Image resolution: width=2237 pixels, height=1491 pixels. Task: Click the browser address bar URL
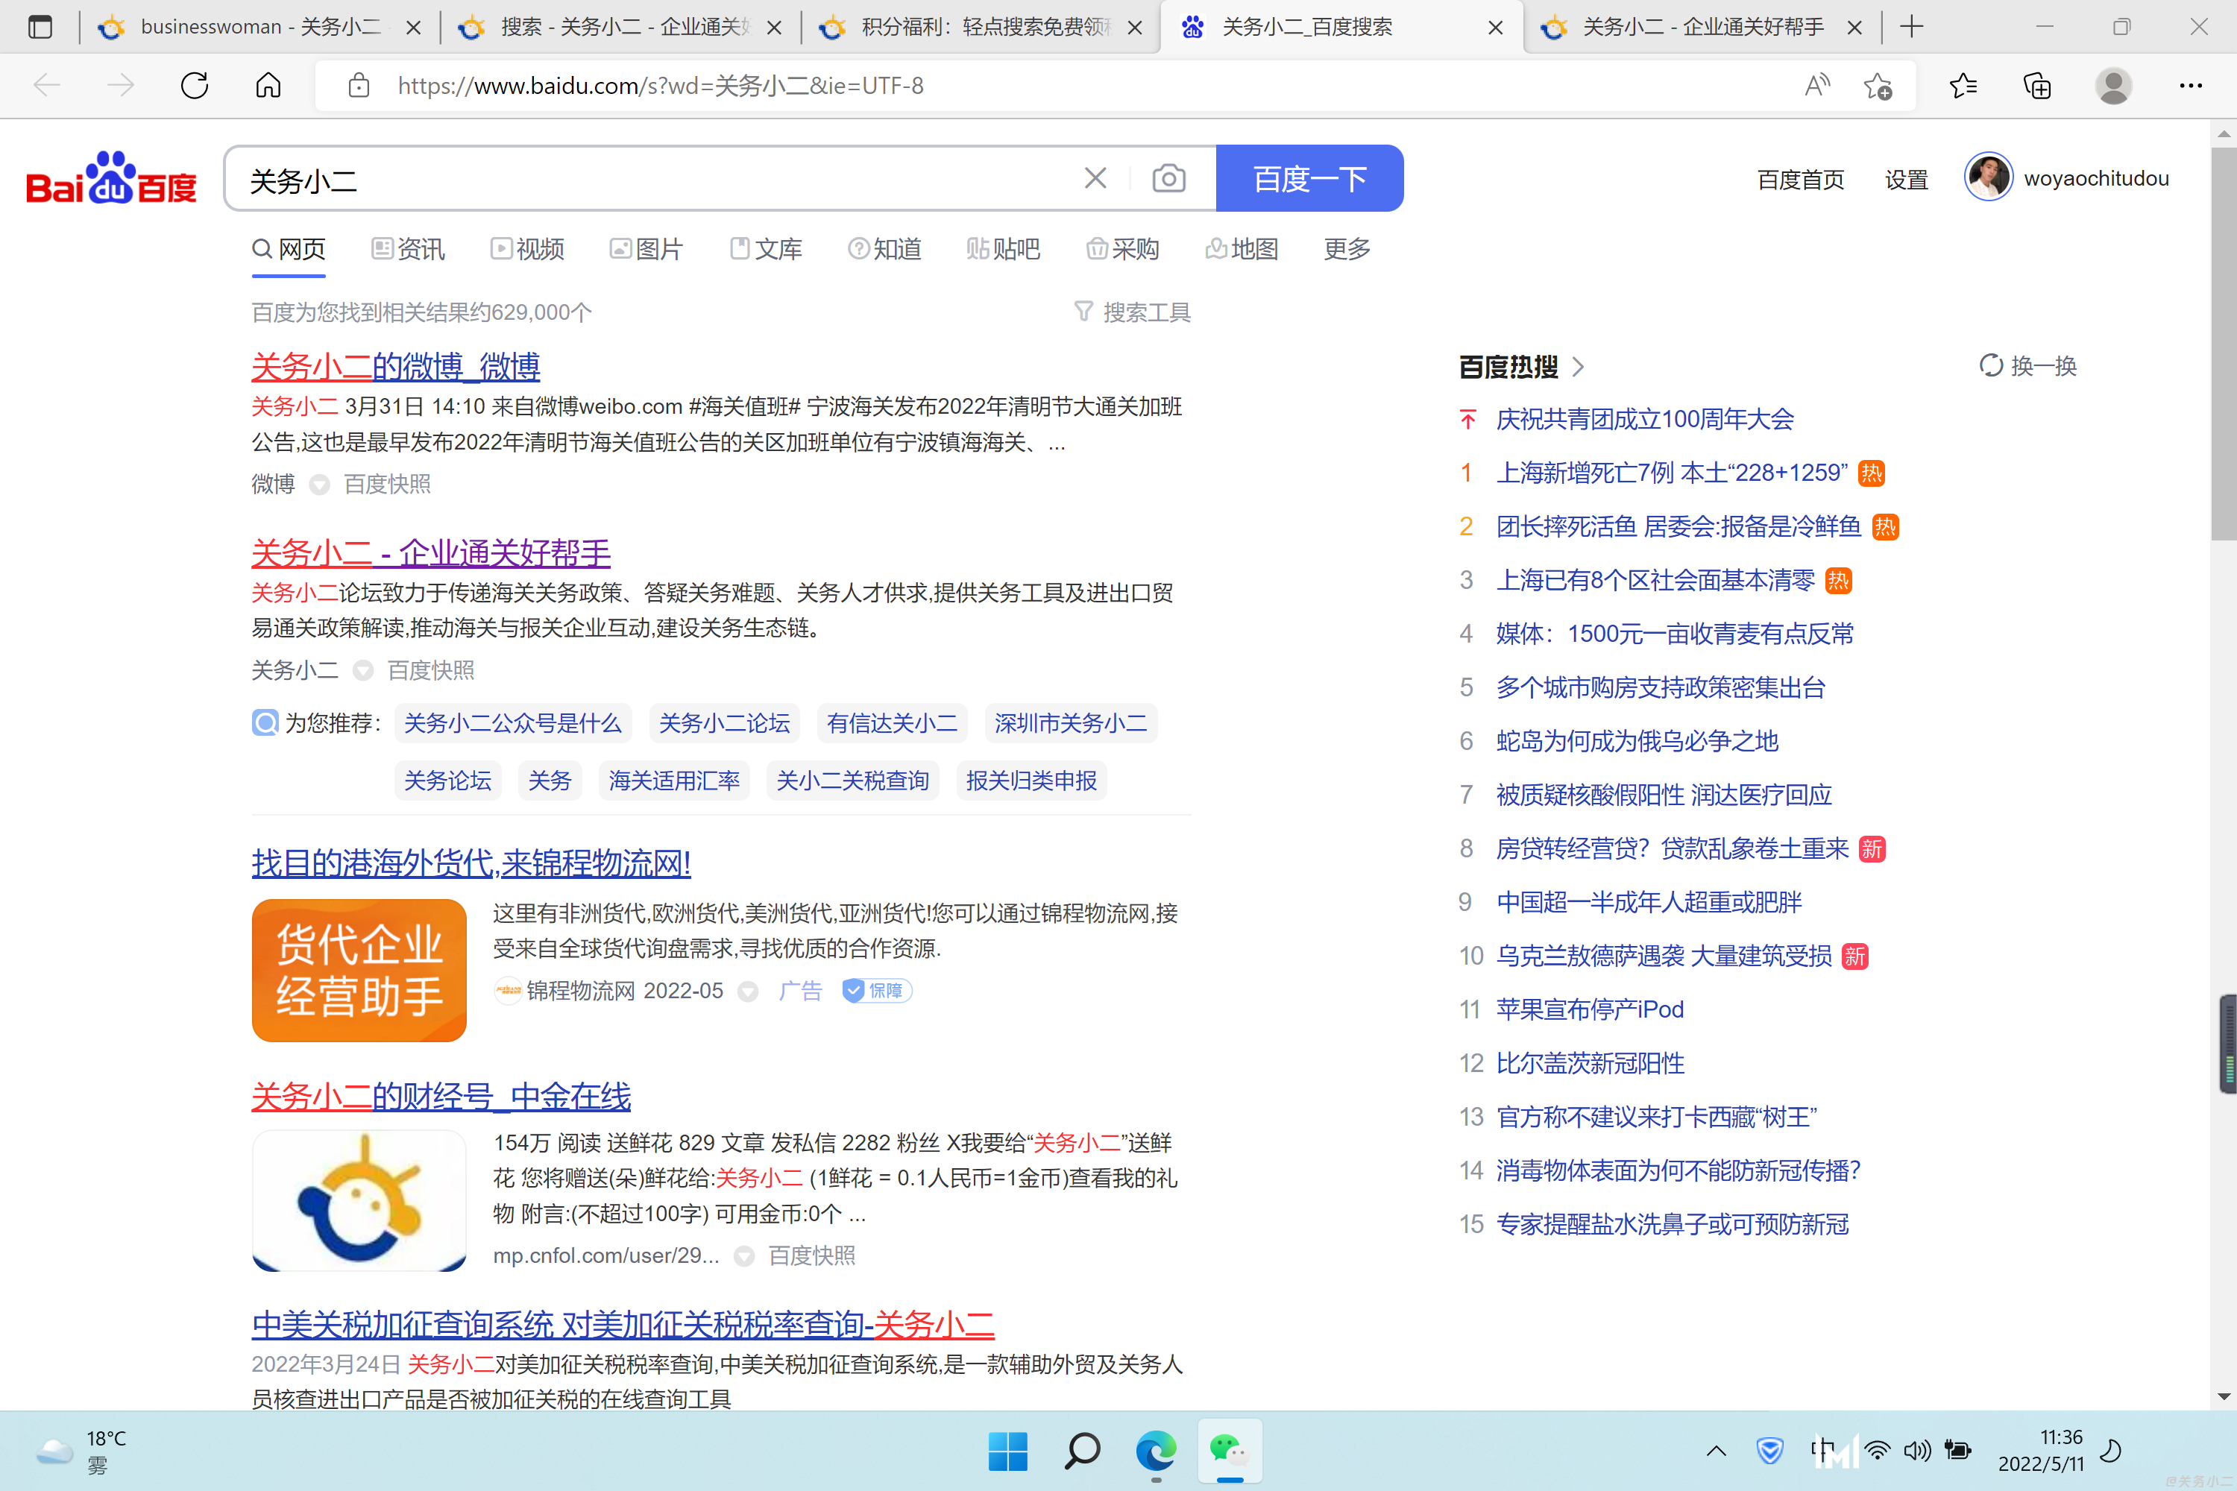[661, 86]
